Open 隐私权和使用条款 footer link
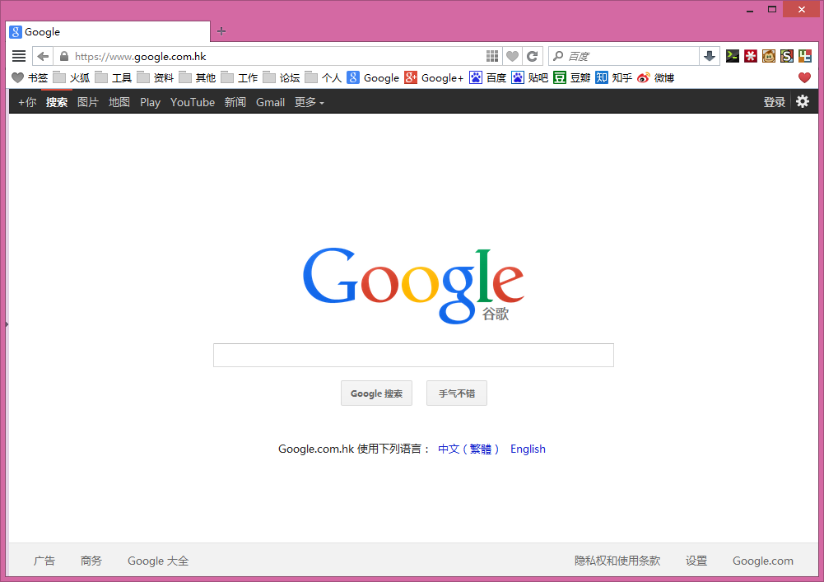The height and width of the screenshot is (582, 824). tap(617, 561)
